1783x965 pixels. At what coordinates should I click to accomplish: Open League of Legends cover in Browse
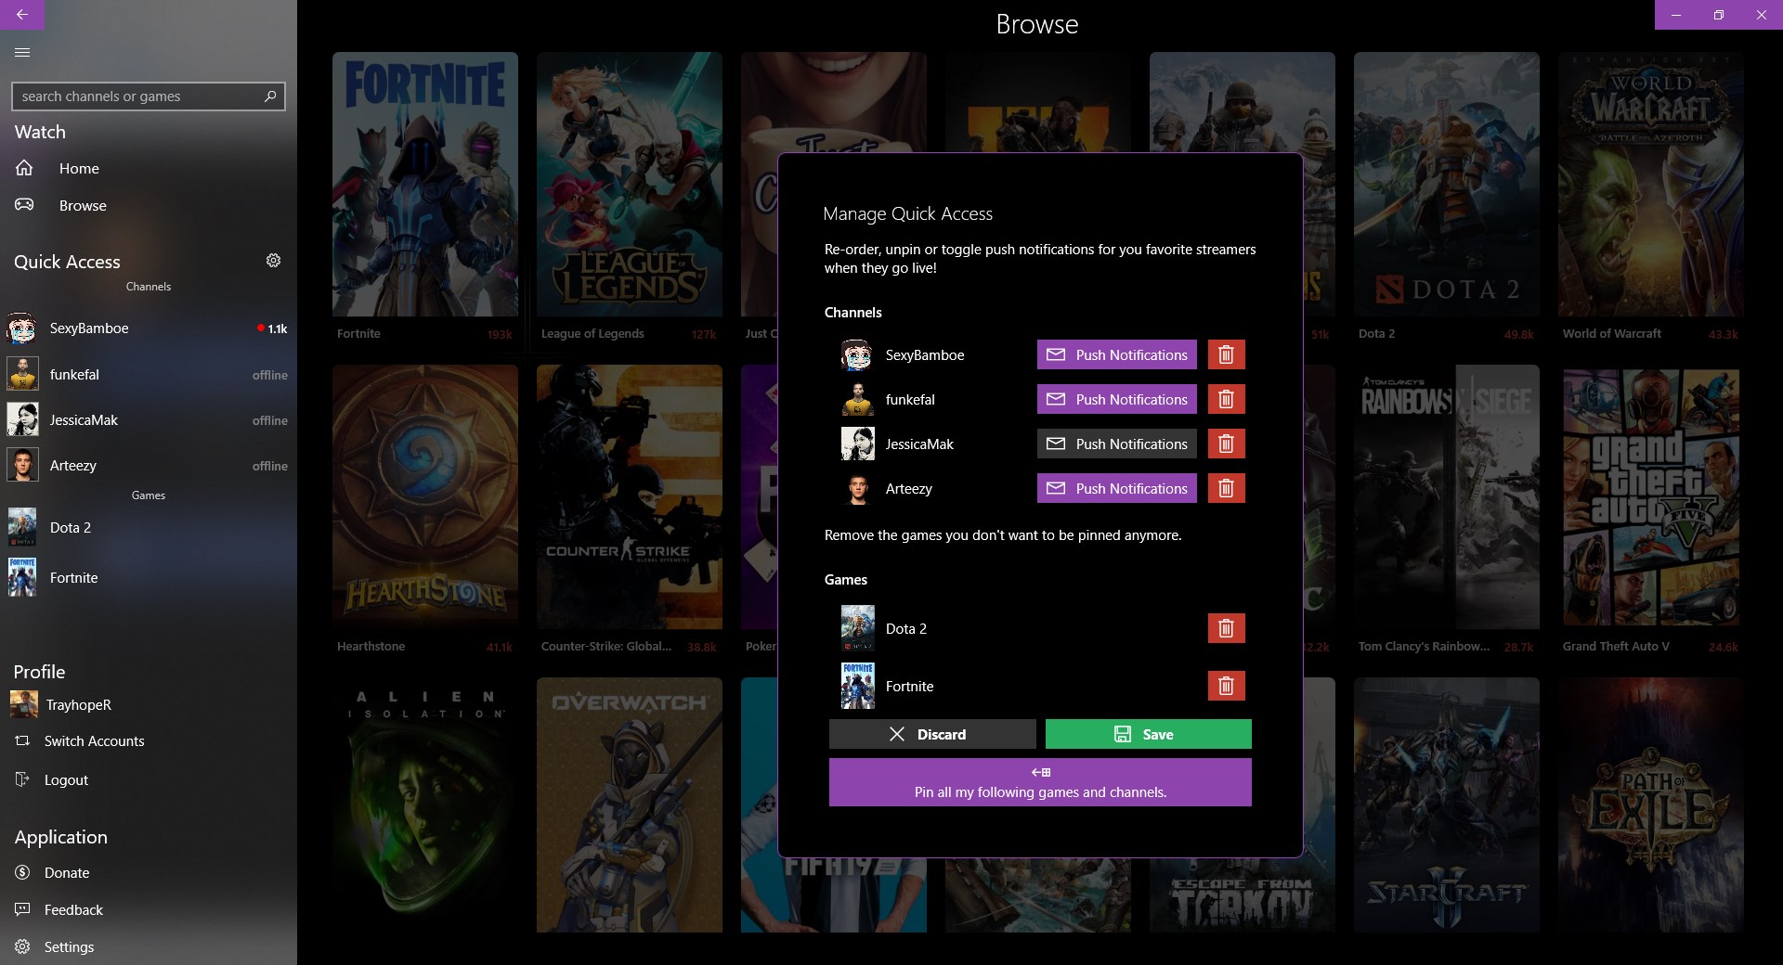pos(630,184)
